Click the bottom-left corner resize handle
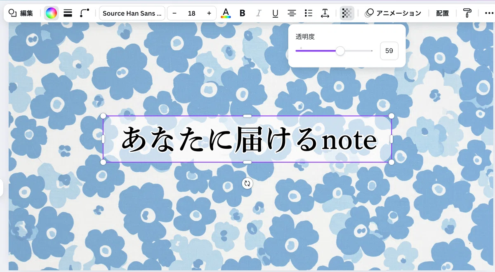This screenshot has height=272, width=495. click(x=103, y=162)
